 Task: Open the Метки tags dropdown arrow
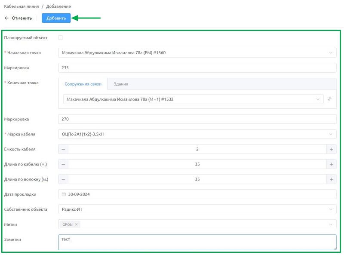pos(330,224)
